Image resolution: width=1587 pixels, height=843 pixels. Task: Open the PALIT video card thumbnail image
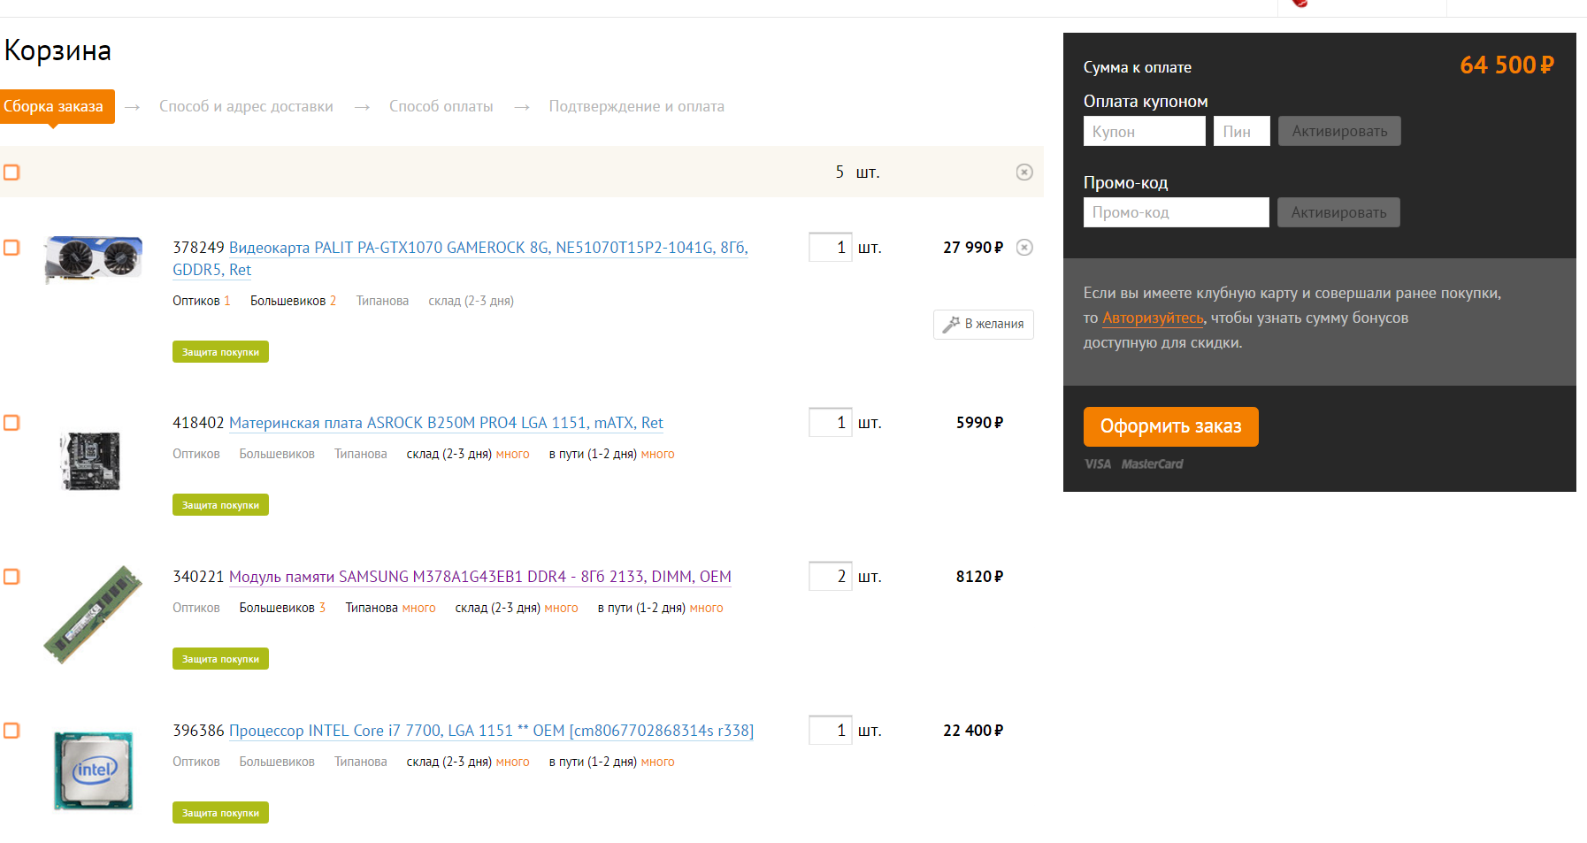click(93, 258)
